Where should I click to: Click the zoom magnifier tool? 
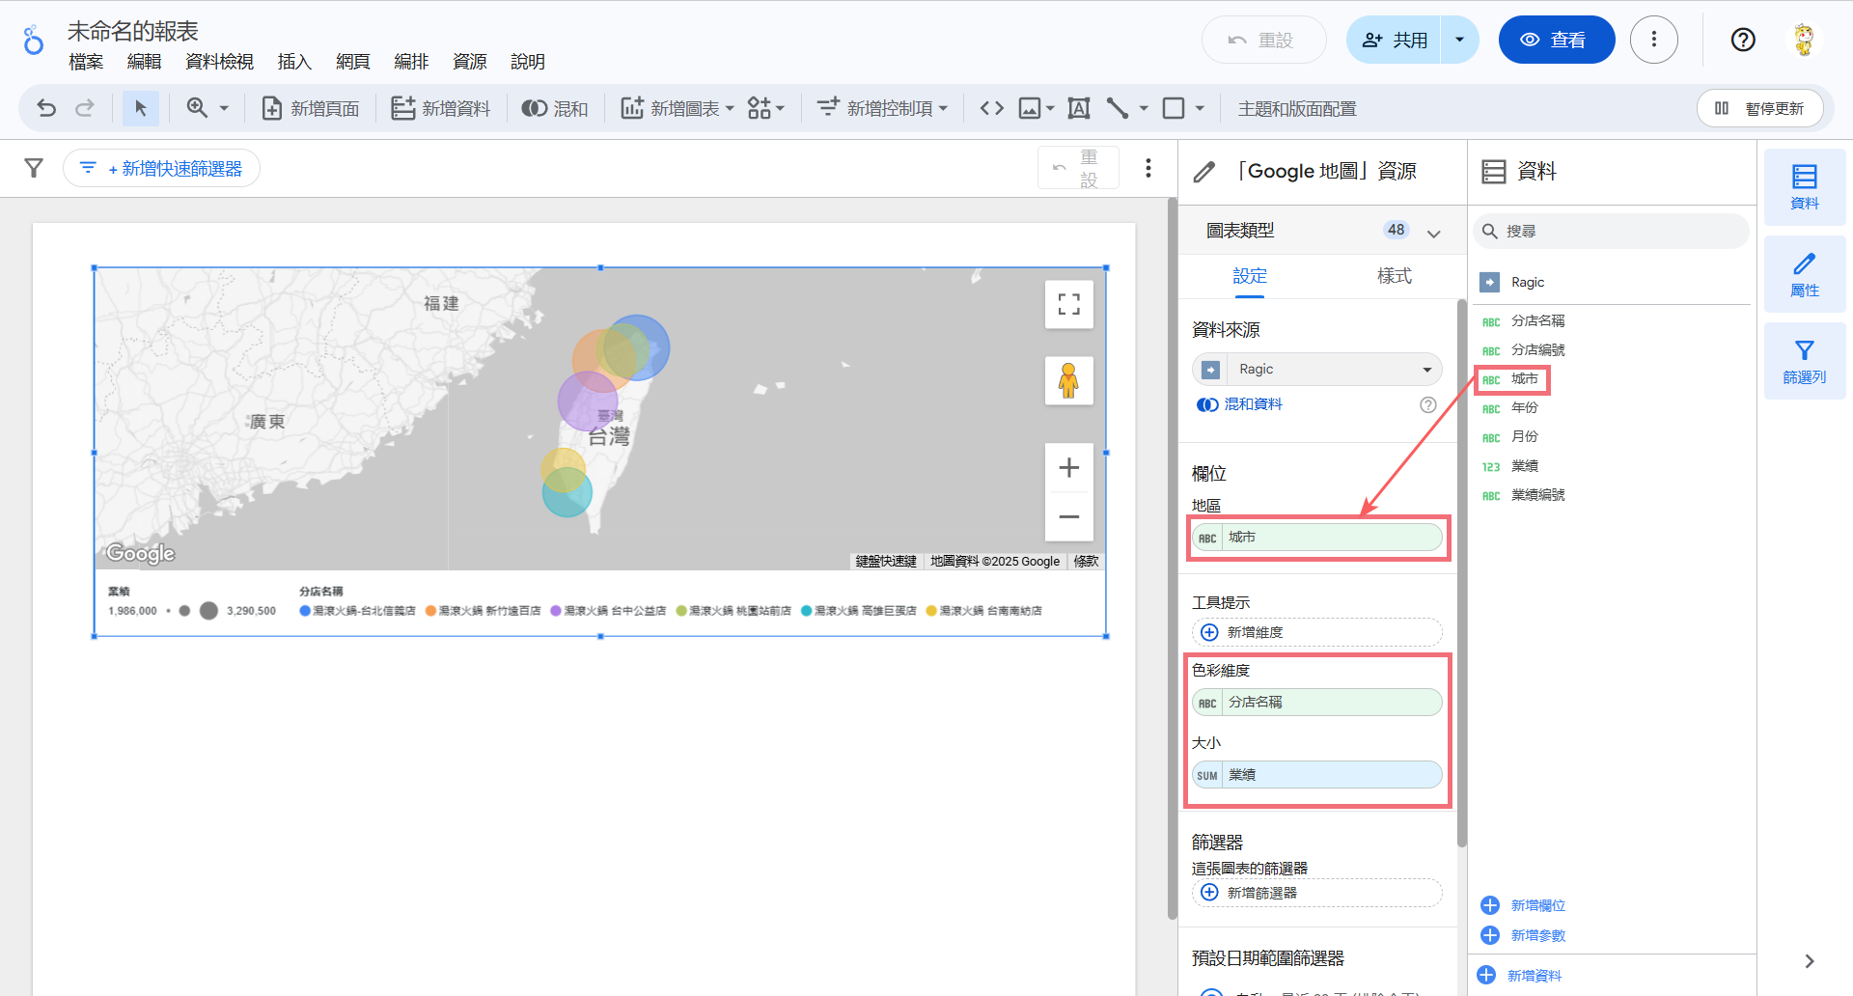[x=198, y=108]
